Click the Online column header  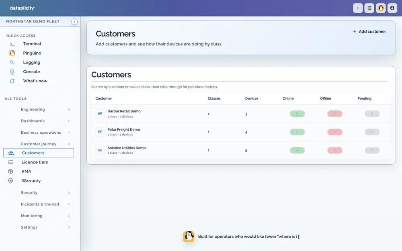288,98
